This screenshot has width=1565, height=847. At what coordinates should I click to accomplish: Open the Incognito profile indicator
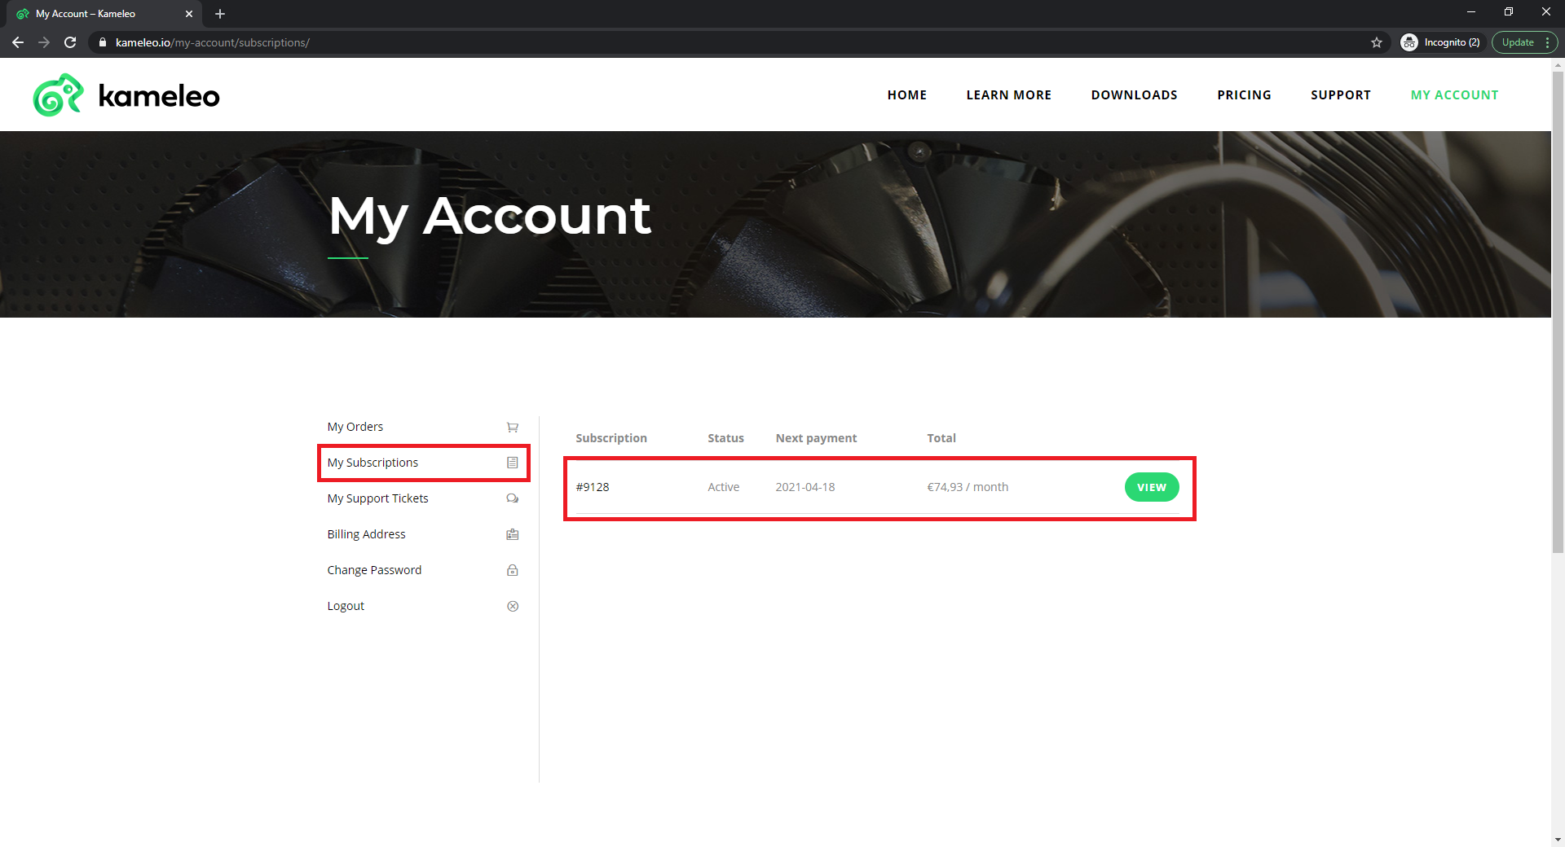click(1440, 42)
